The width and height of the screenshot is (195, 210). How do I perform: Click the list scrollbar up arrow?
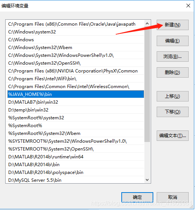click(147, 24)
